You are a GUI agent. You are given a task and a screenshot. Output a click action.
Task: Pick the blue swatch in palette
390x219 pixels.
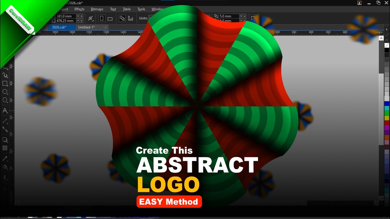click(387, 103)
